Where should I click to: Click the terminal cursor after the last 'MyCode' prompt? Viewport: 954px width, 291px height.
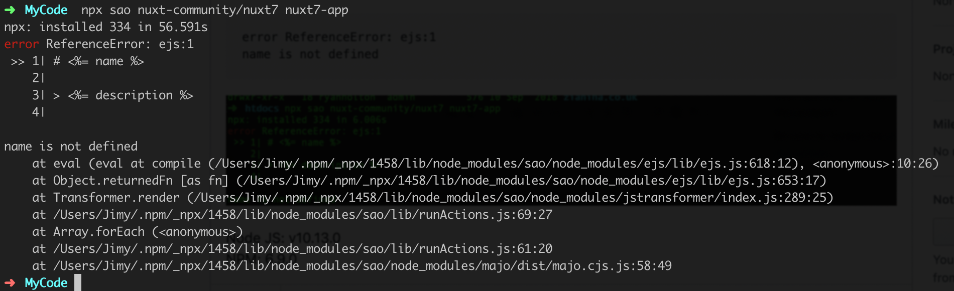click(x=78, y=282)
